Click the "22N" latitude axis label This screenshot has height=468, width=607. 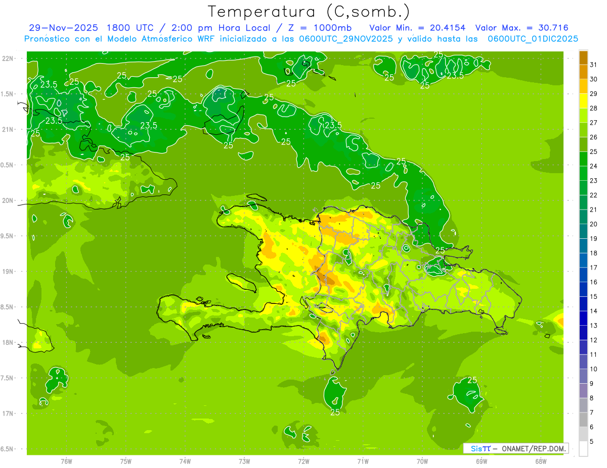[x=8, y=58]
